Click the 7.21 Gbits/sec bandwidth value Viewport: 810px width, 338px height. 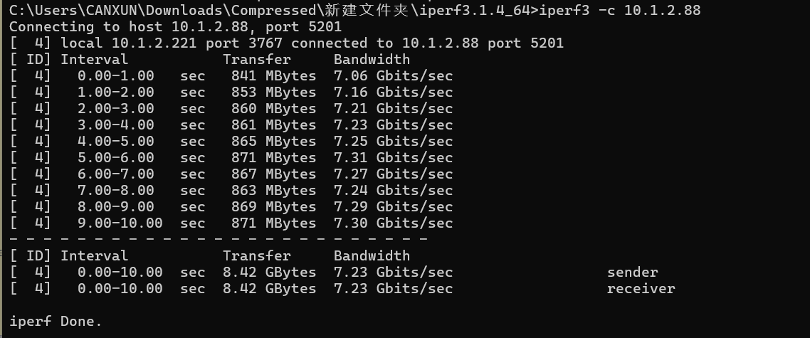393,109
